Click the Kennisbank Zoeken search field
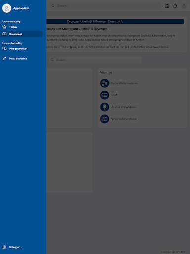This screenshot has height=254, width=190. [x=95, y=60]
